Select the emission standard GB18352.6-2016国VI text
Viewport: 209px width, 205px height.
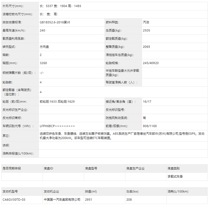55,22
